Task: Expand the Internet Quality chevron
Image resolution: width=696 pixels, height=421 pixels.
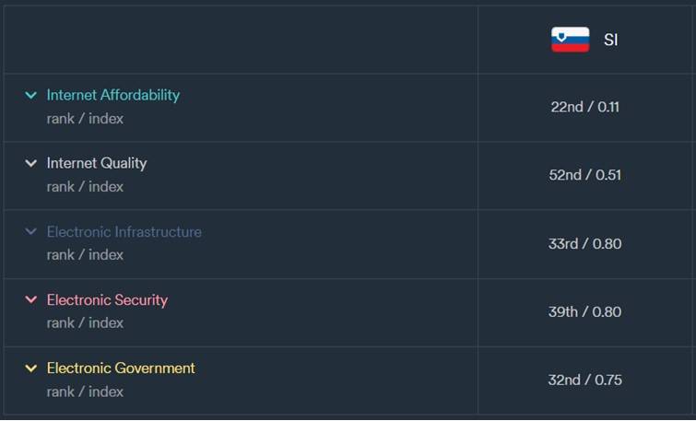Action: pyautogui.click(x=31, y=163)
